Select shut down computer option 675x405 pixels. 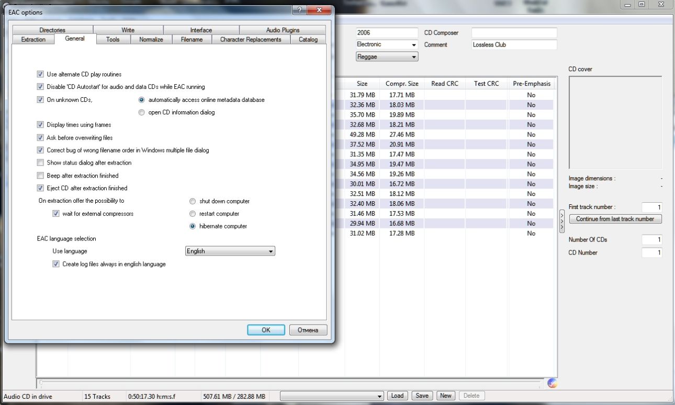pos(193,201)
